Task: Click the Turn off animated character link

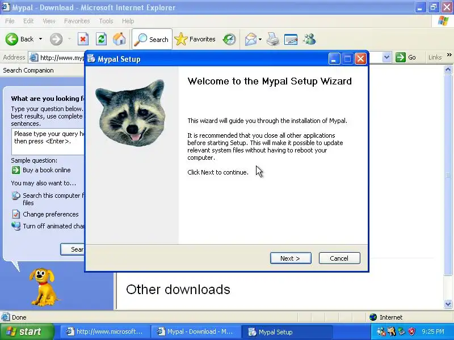Action: pos(53,226)
